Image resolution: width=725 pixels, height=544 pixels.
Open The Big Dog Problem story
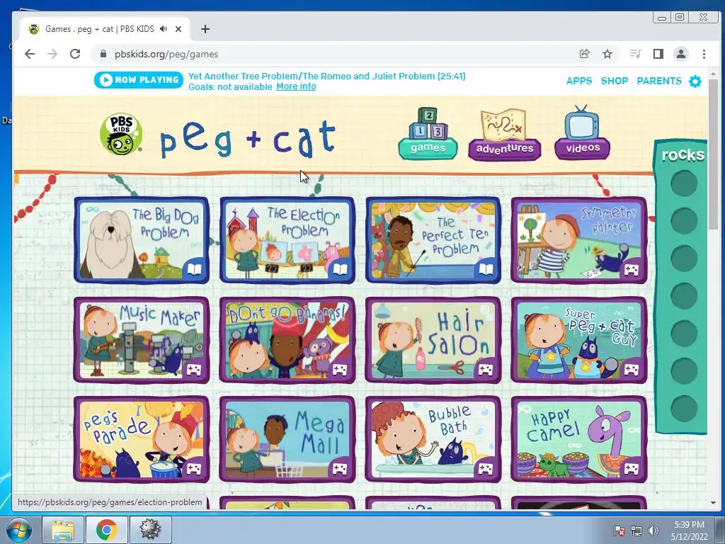[x=142, y=240]
